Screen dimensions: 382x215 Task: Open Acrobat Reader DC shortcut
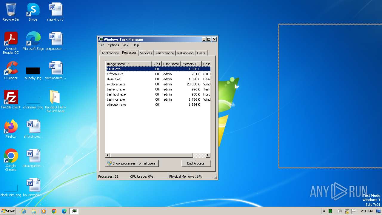(11, 43)
